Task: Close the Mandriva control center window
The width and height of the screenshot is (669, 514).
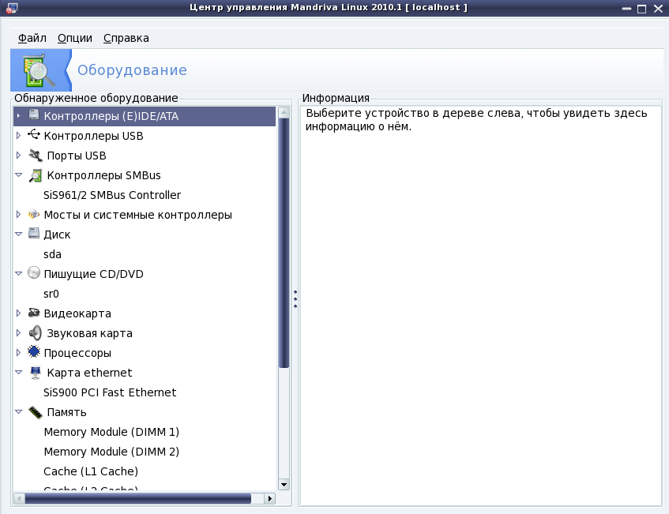Action: (658, 8)
